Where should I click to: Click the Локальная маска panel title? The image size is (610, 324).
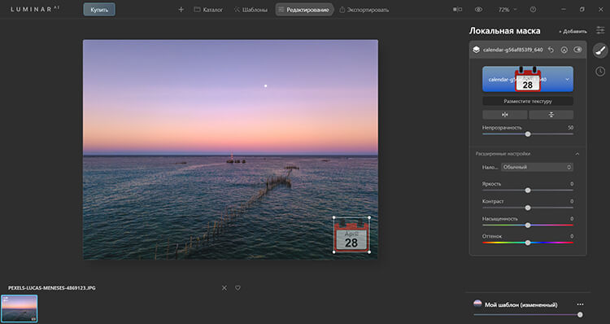504,31
